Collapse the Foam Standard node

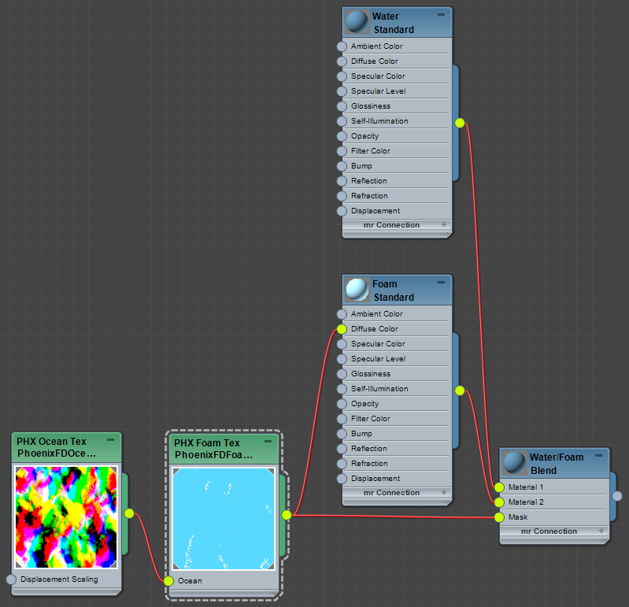click(x=442, y=283)
